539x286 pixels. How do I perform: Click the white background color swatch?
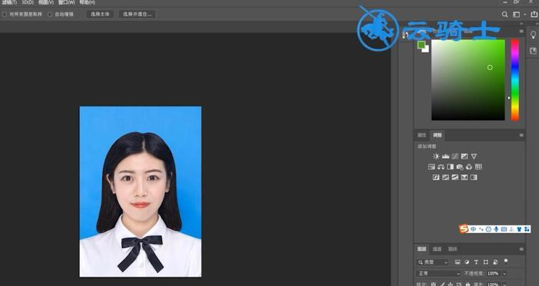pos(426,49)
